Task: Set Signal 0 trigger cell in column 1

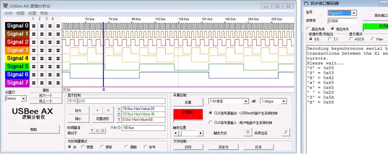Action: click(x=34, y=26)
